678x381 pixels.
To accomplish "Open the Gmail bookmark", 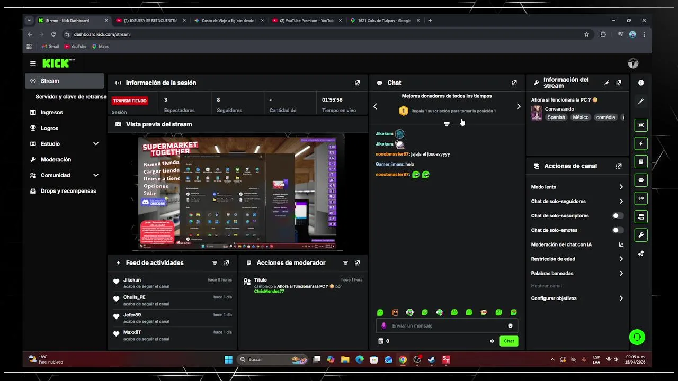I will tap(49, 47).
